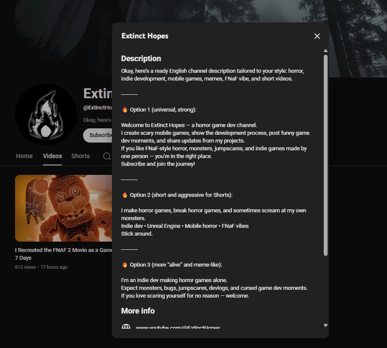
Task: Click the globe icon under More info
Action: [x=126, y=326]
